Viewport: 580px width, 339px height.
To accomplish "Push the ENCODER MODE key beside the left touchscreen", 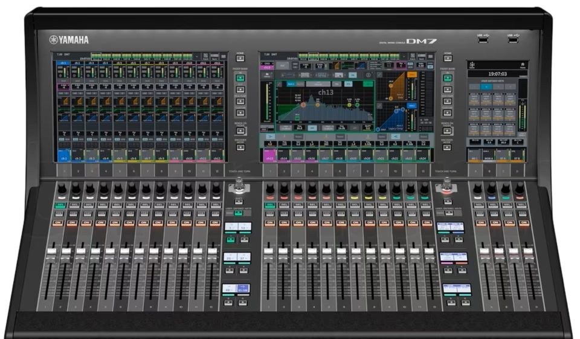I will point(240,147).
